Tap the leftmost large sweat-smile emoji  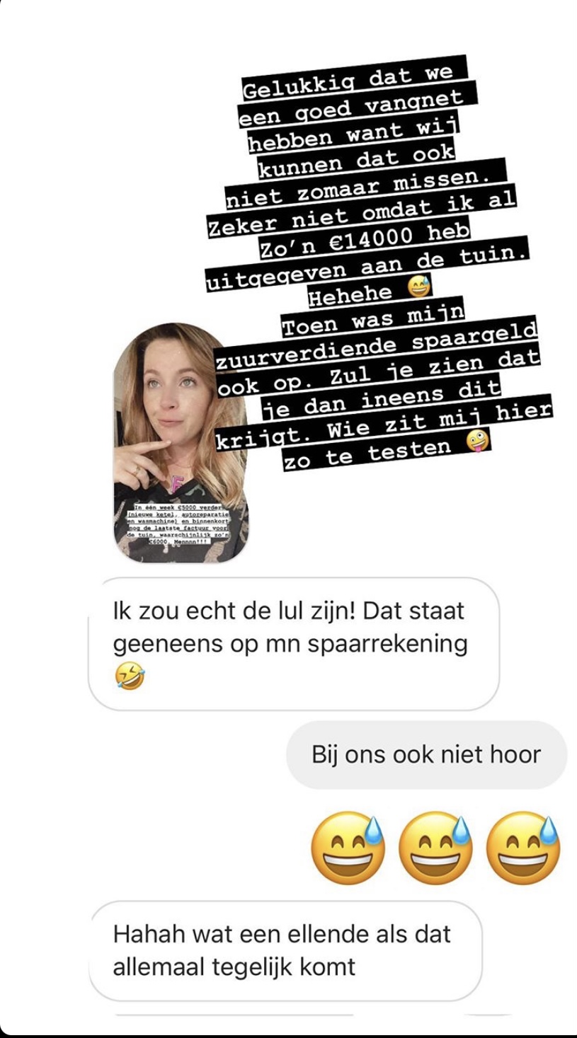tap(348, 848)
